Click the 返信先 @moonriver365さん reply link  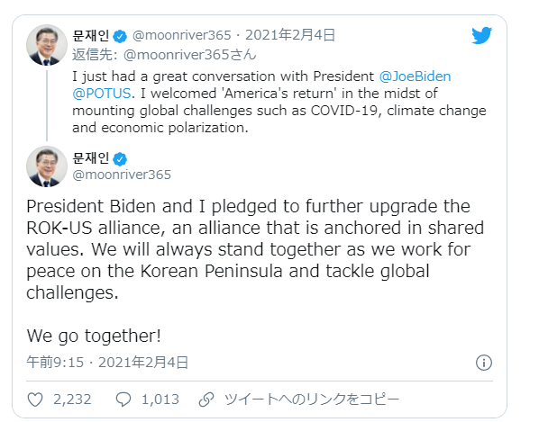(x=165, y=54)
